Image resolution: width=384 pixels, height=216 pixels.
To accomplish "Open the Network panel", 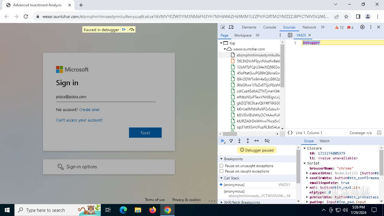I will (x=309, y=27).
